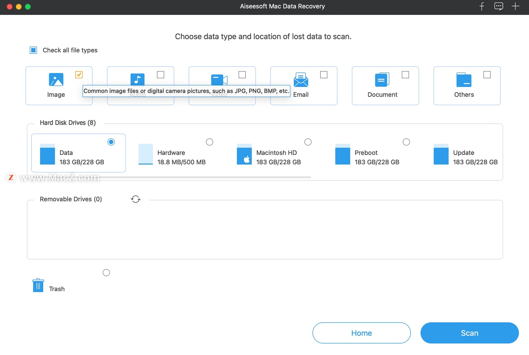Click the Preboot drive icon
Image resolution: width=529 pixels, height=355 pixels.
342,154
